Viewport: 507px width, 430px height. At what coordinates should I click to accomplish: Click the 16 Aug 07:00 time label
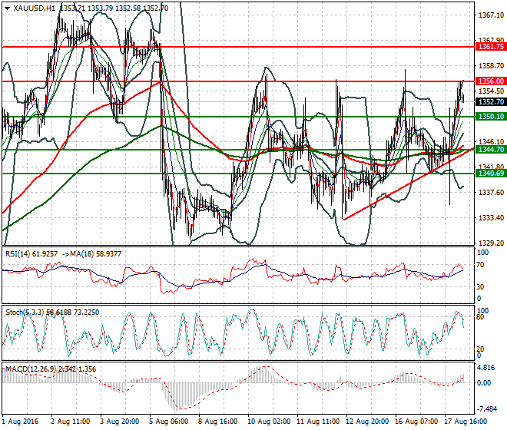(x=416, y=422)
